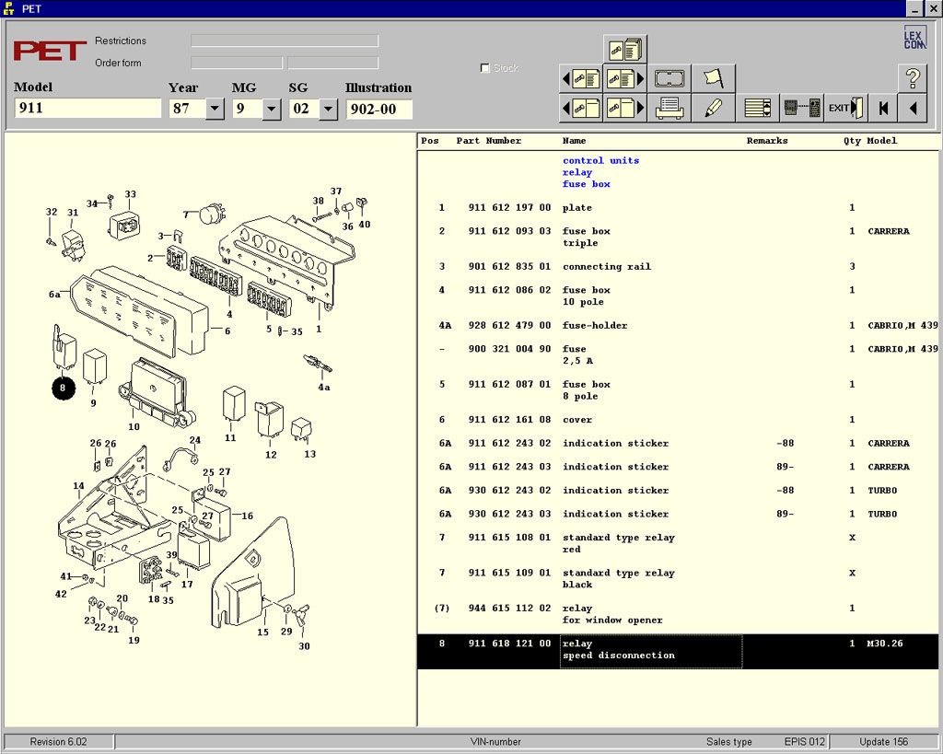This screenshot has width=943, height=754.
Task: Click the EXIT door button
Action: point(845,108)
